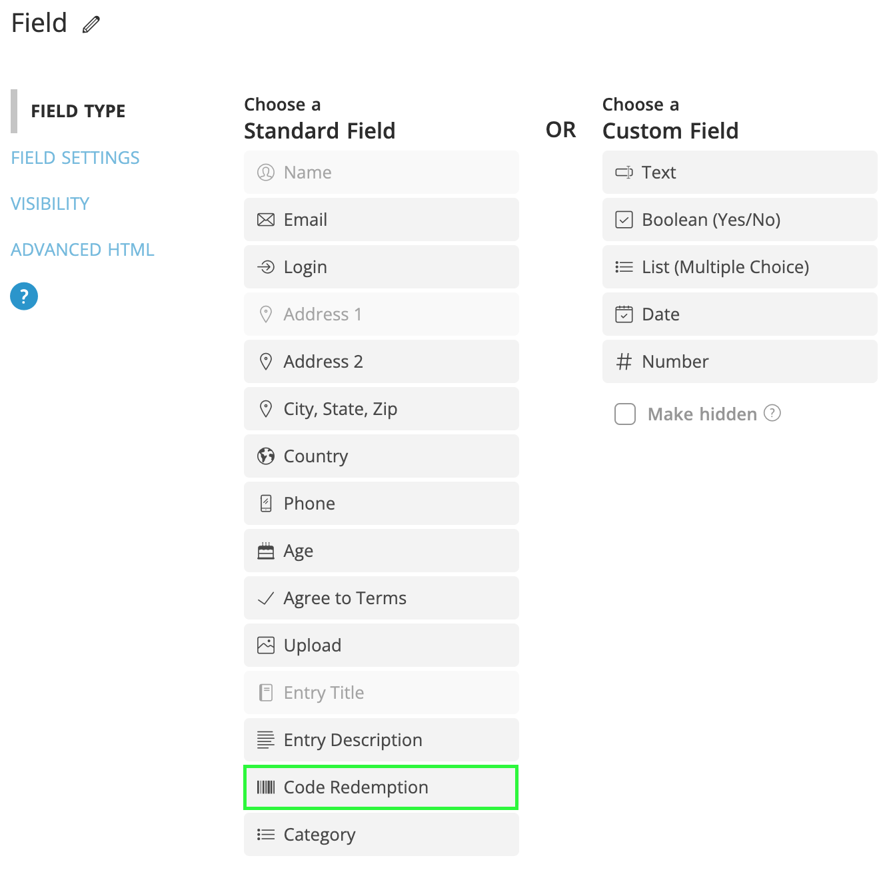Enable the Make hidden checkbox

pyautogui.click(x=625, y=414)
